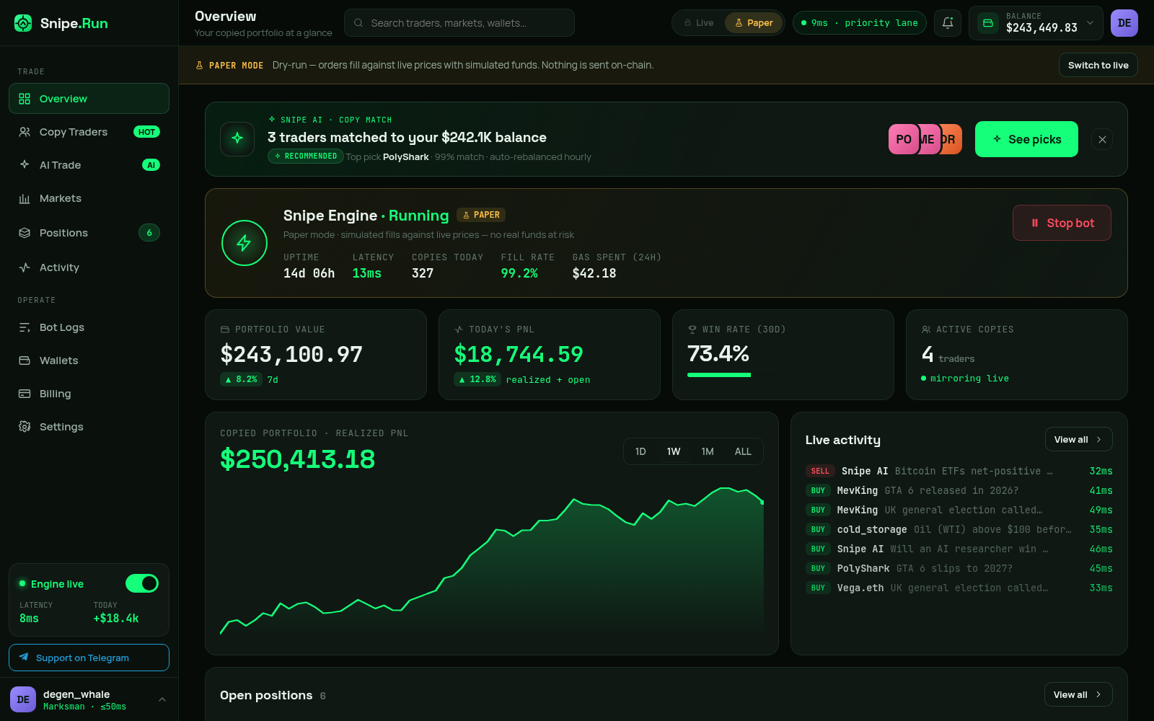Viewport: 1154px width, 721px height.
Task: View all live activity
Action: pyautogui.click(x=1078, y=439)
